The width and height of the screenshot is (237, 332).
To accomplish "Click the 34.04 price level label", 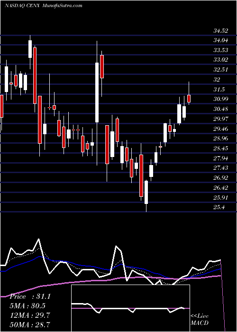I will point(221,40).
